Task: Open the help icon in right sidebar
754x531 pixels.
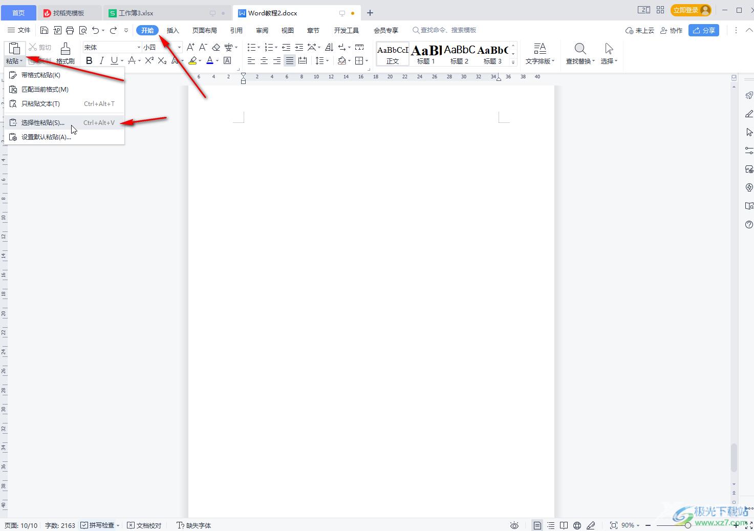Action: point(749,225)
